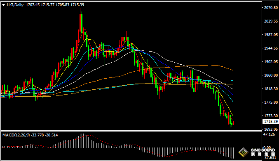Select the 47.126 MACD scale value
Screen dimensions: 279x161
[269, 134]
